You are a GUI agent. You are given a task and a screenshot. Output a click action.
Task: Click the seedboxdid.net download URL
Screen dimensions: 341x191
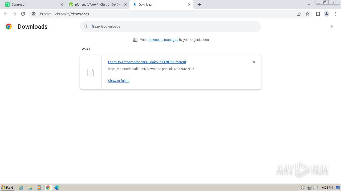151,69
